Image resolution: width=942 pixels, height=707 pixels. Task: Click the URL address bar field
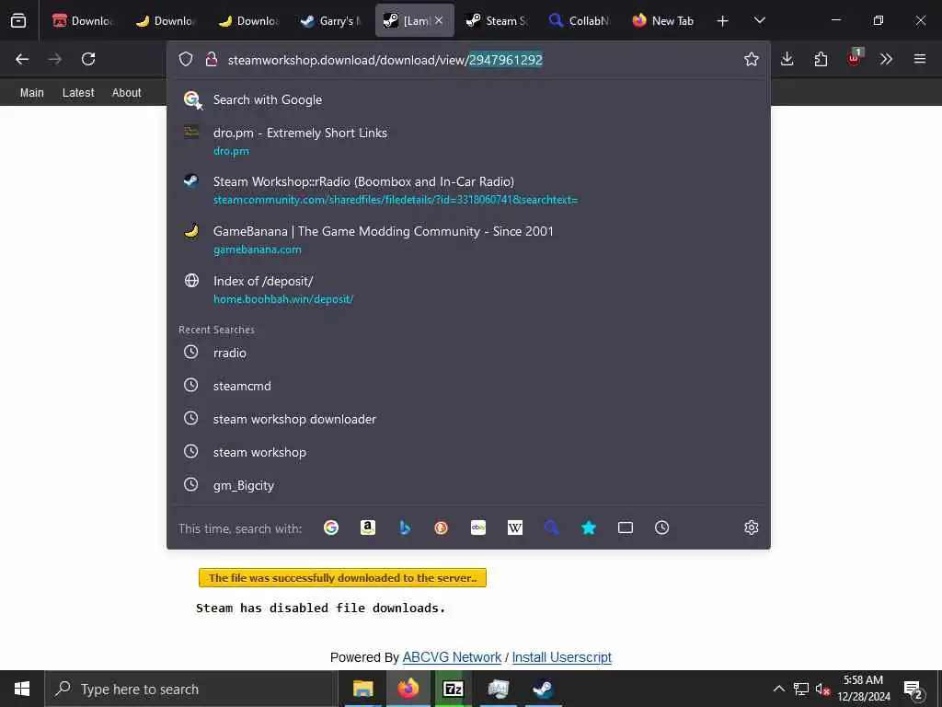(468, 59)
